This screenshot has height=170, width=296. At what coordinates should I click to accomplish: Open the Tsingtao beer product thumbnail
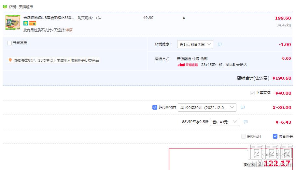(13, 22)
